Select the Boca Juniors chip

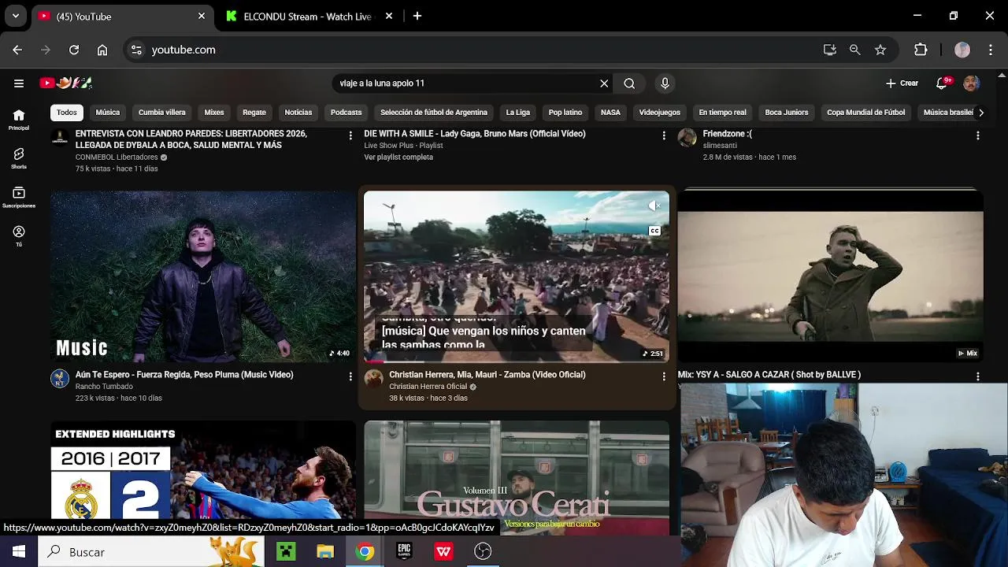pos(787,112)
